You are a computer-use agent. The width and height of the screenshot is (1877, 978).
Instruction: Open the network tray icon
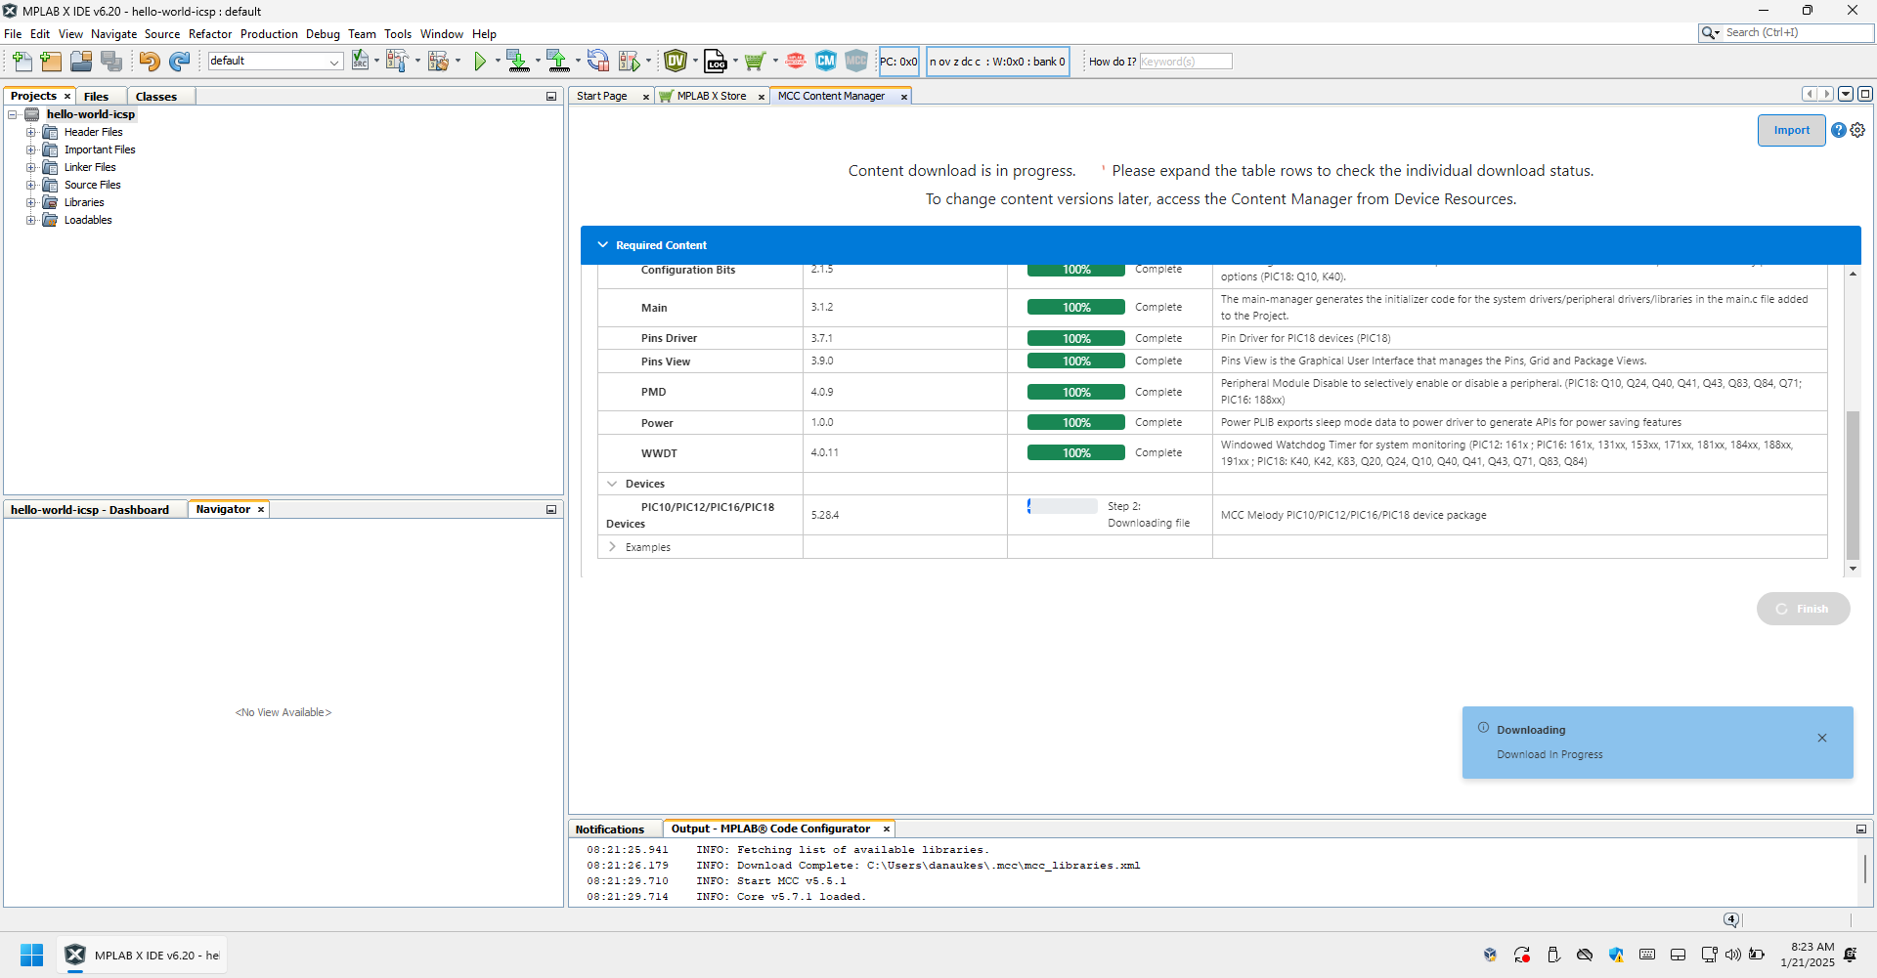pos(1709,955)
